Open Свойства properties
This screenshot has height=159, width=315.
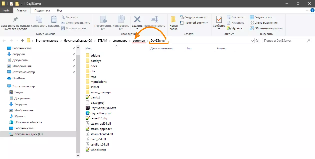pyautogui.click(x=219, y=23)
